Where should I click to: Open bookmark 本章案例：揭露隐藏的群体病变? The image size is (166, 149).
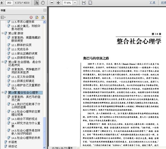(26, 39)
